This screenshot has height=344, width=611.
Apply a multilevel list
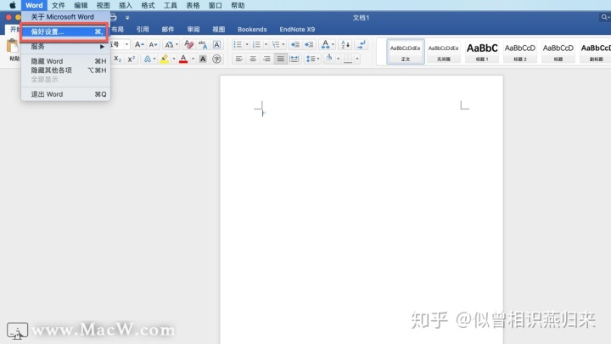coord(276,44)
